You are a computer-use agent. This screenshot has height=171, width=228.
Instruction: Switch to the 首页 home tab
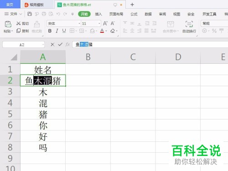point(10,5)
